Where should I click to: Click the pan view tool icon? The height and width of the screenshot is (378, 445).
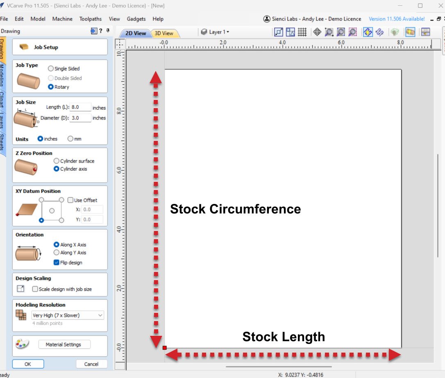[x=317, y=32]
